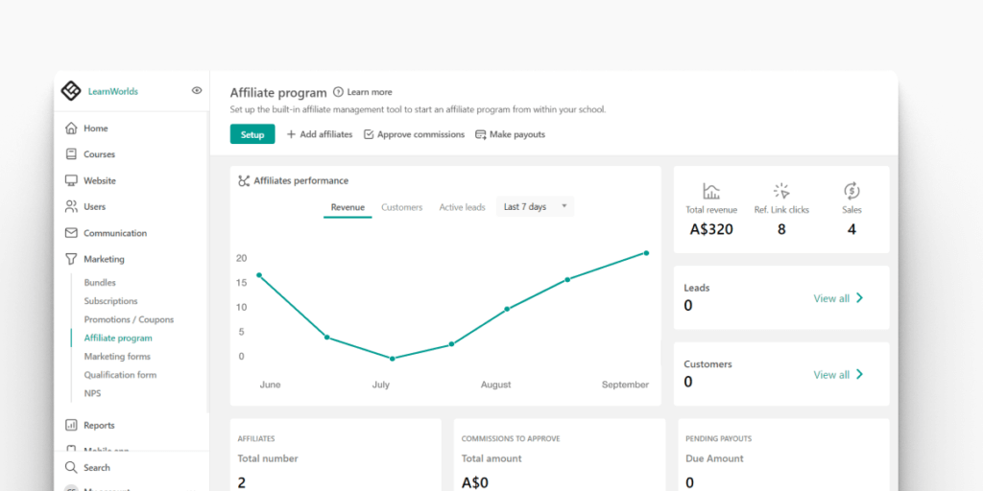
Task: Open the Last 7 days dropdown
Action: pos(535,207)
